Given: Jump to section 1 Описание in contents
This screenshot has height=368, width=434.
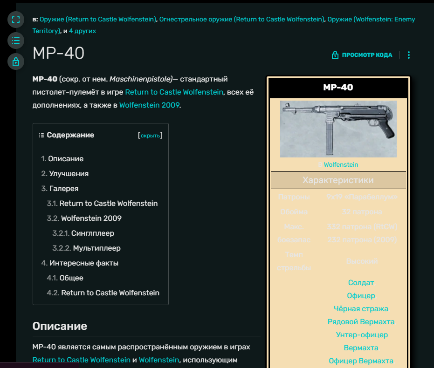Looking at the screenshot, I should pos(66,159).
